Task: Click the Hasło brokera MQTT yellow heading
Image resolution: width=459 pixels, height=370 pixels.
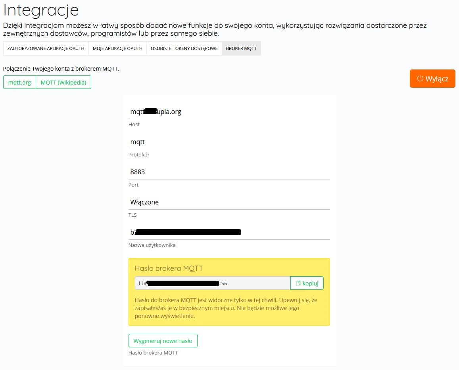Action: pos(169,268)
